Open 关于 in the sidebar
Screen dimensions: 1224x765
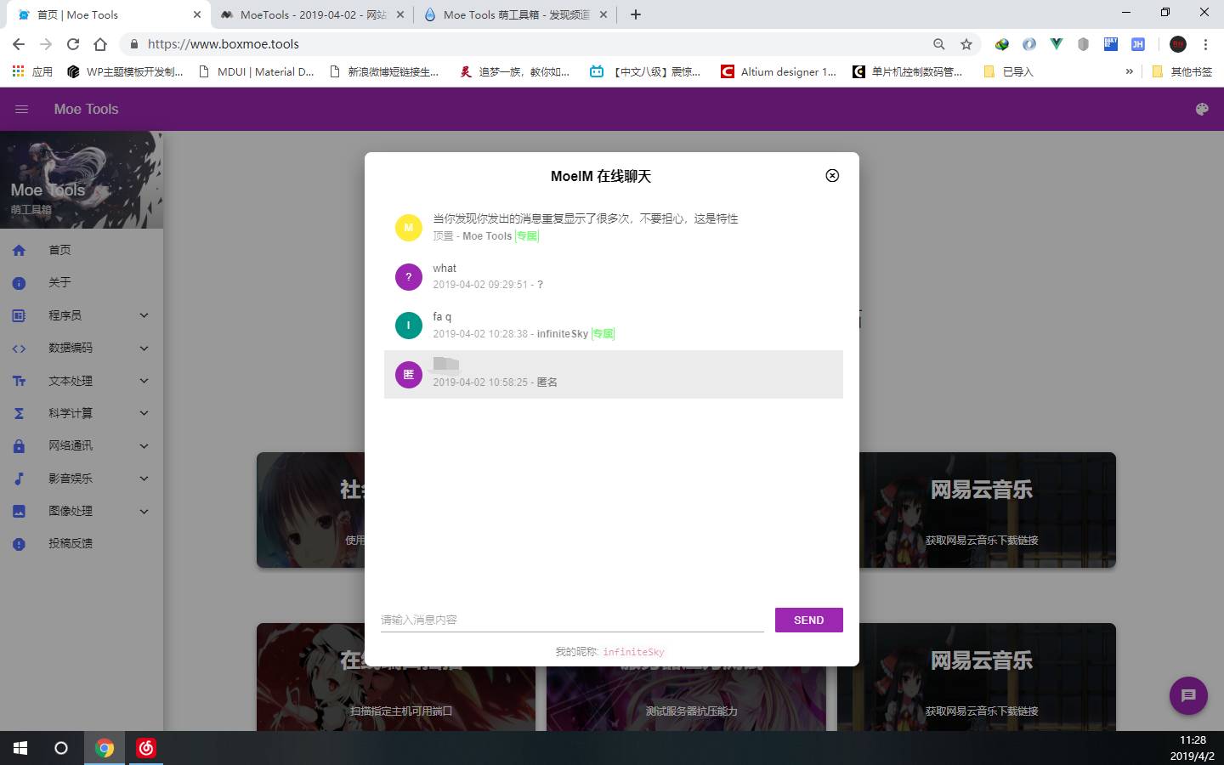tap(59, 282)
